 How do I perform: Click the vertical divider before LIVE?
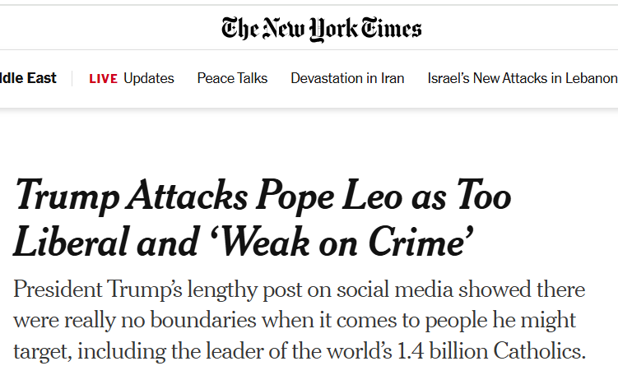pyautogui.click(x=72, y=79)
